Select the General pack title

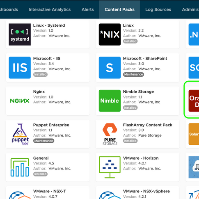[x=41, y=158]
